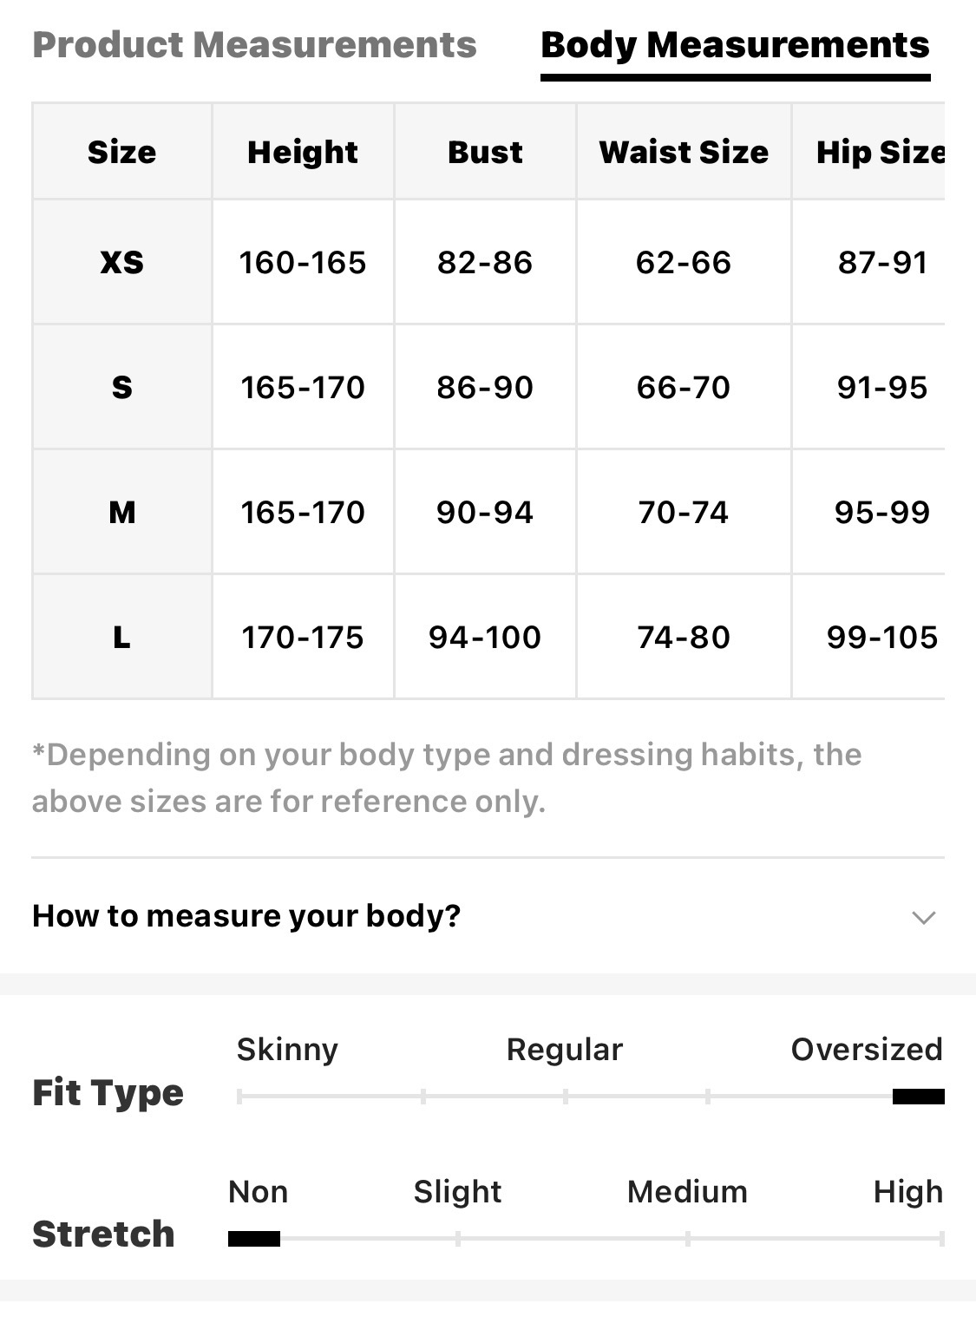Click the size reference disclaimer text
This screenshot has height=1323, width=976.
tap(447, 777)
